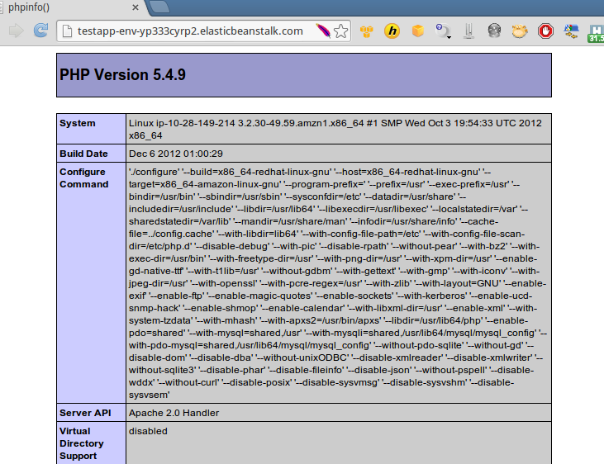
Task: Open the yellow 'h' circle extension
Action: 392,31
